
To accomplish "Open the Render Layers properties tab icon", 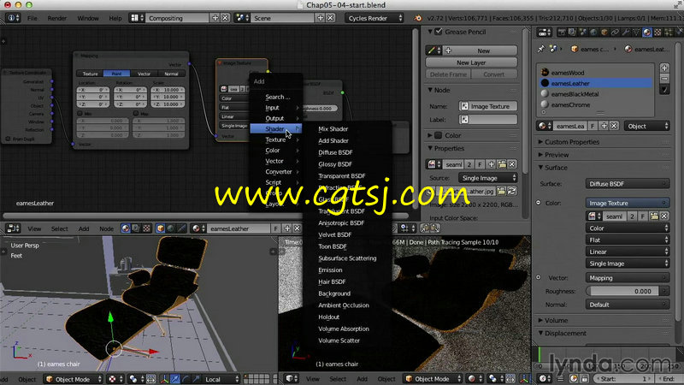I will [572, 32].
